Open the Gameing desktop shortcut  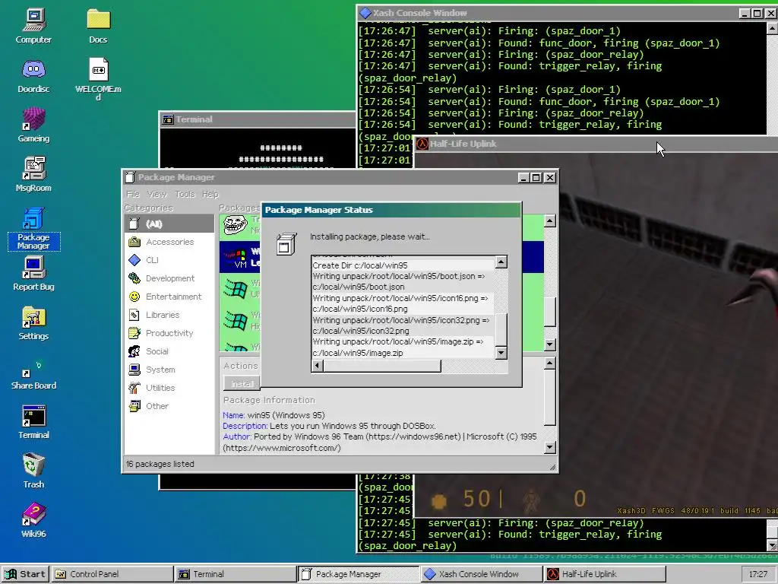coord(33,125)
